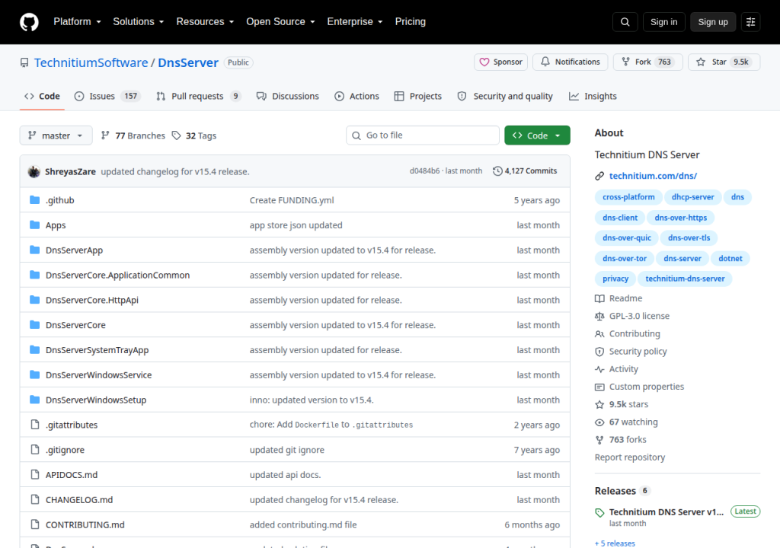Click the file icon for APIDOCS.md

click(x=35, y=474)
